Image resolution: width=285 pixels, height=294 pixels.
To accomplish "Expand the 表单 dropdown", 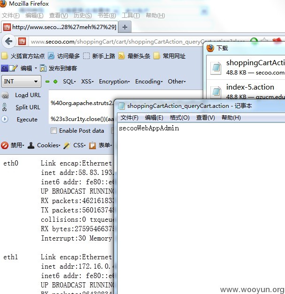I will click(111, 145).
